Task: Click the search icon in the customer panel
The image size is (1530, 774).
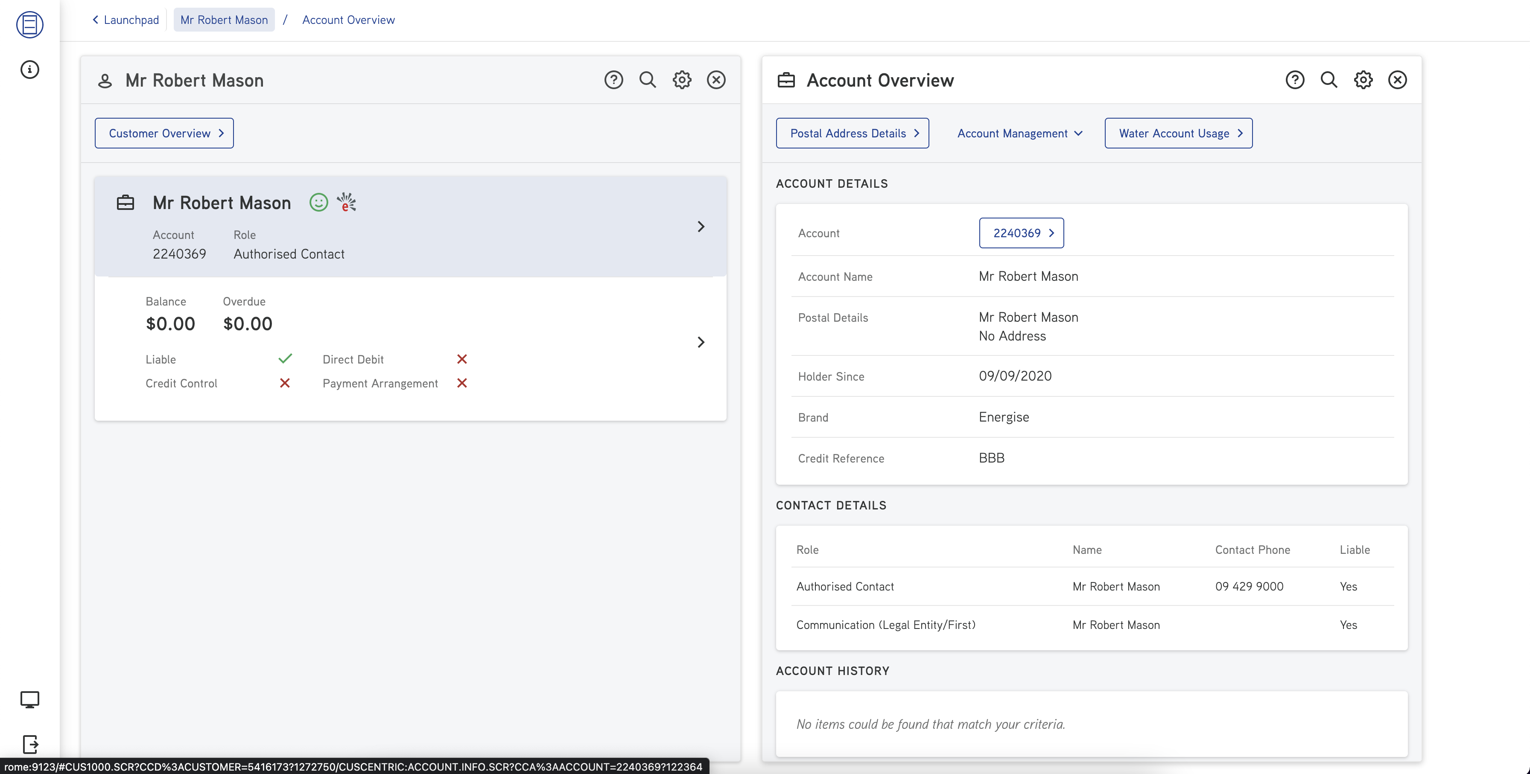Action: (648, 79)
